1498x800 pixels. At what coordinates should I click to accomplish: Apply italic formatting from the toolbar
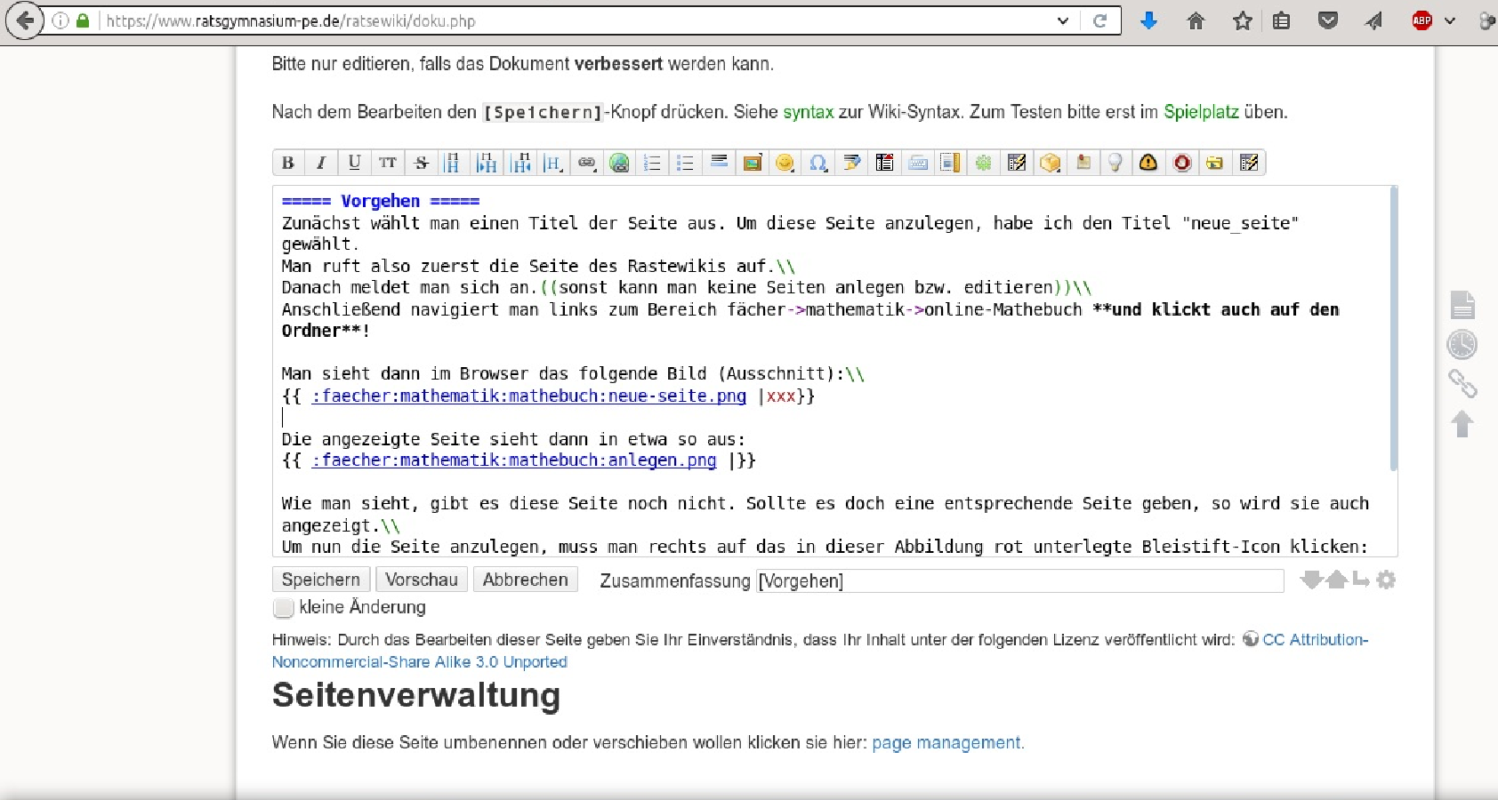click(320, 163)
